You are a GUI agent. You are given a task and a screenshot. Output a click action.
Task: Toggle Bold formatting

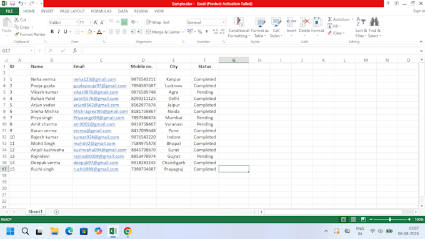pyautogui.click(x=52, y=32)
